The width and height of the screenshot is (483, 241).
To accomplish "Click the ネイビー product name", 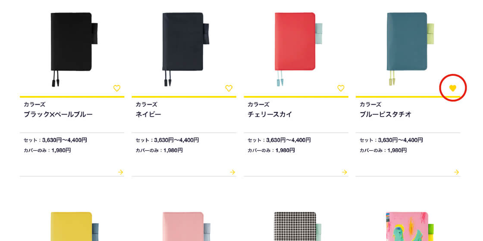I will [148, 114].
